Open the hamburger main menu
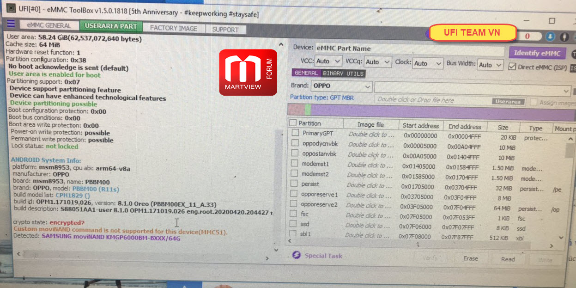 10,24
